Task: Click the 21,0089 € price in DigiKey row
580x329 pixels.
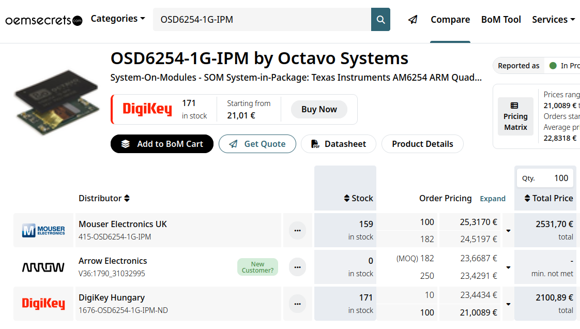Action: coord(478,313)
